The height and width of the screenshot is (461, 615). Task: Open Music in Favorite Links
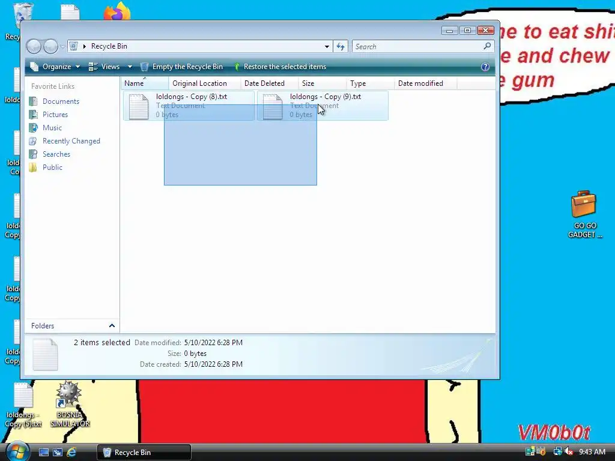point(52,128)
